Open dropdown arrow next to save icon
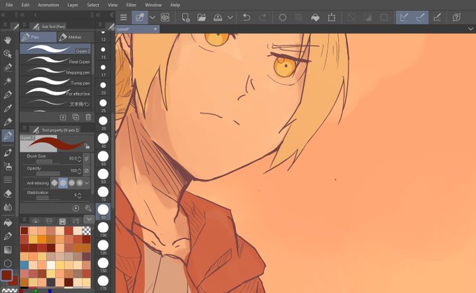Viewport: 476px width, 293px height. point(230,18)
